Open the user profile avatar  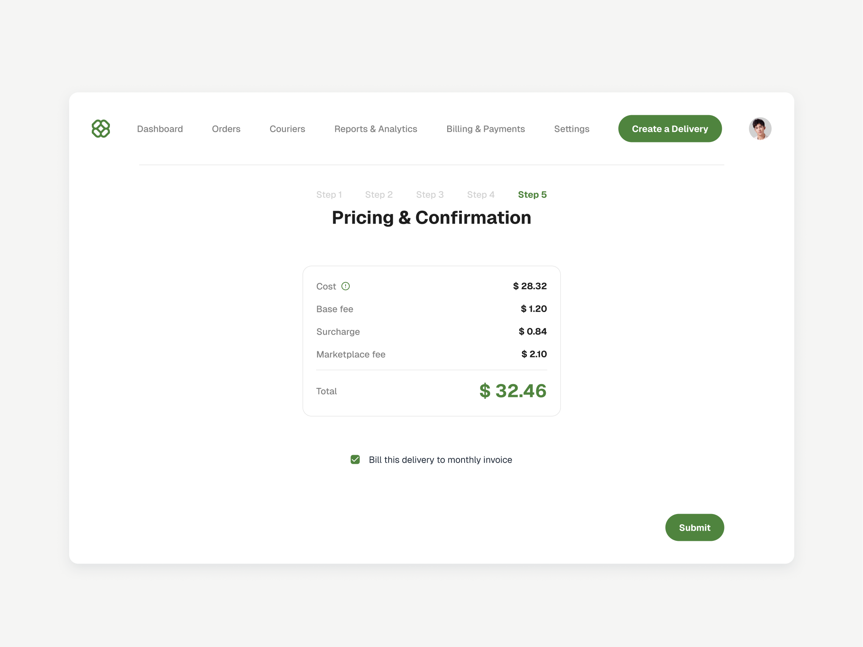759,128
